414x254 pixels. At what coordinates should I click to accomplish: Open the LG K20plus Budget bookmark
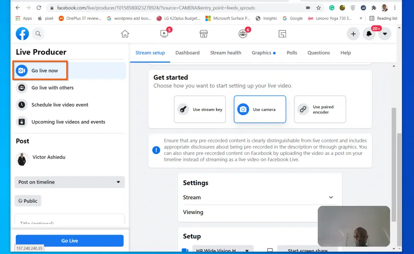pyautogui.click(x=178, y=18)
